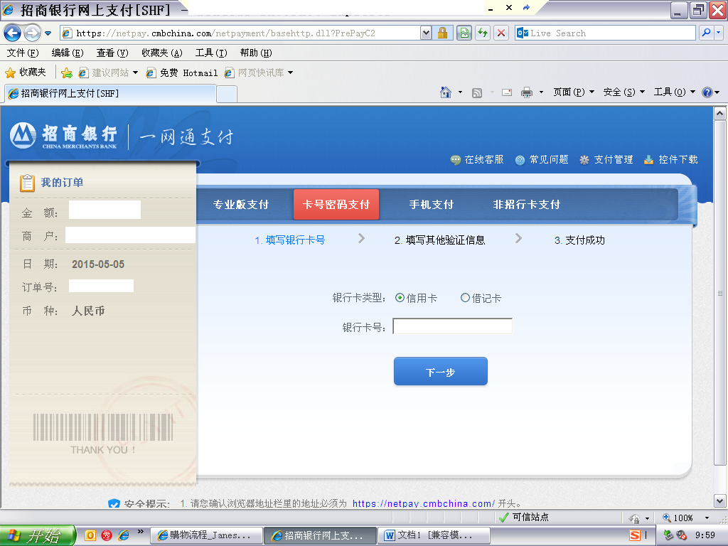
Task: Stop loading with the red X icon
Action: click(501, 33)
